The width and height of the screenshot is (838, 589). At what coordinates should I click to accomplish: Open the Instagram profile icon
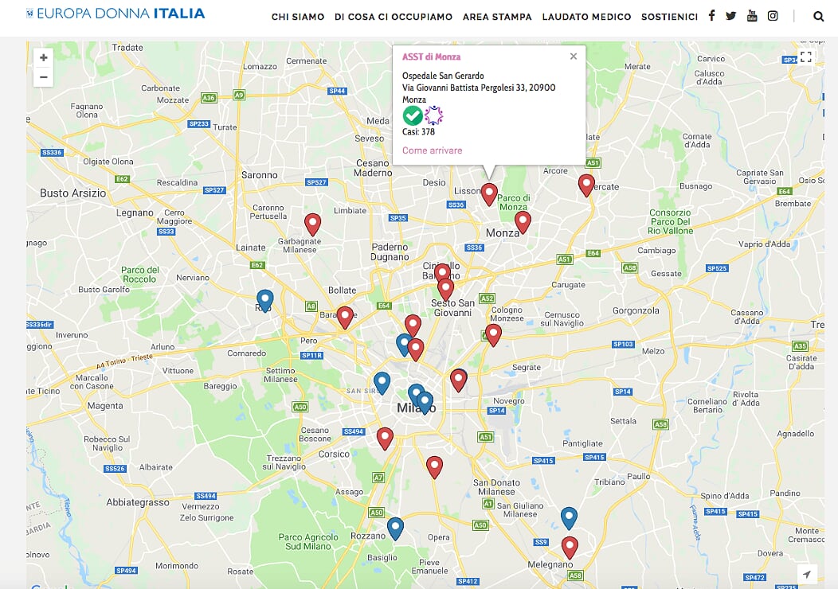click(773, 16)
